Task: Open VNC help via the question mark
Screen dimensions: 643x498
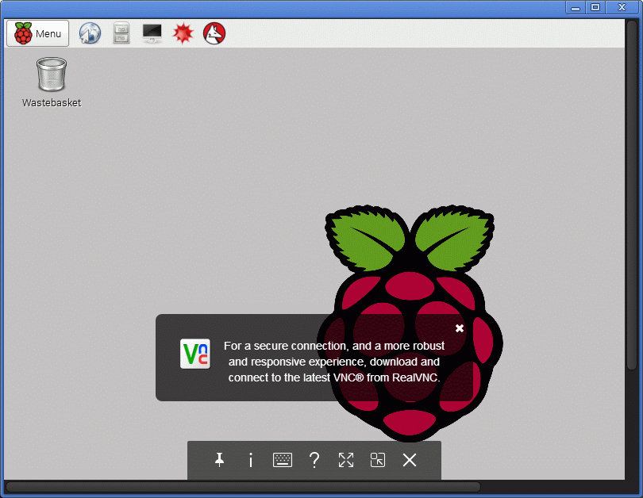Action: [314, 460]
